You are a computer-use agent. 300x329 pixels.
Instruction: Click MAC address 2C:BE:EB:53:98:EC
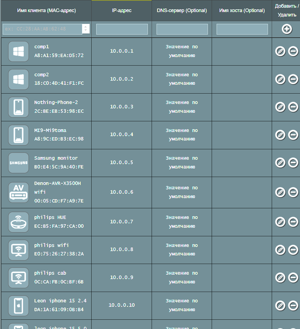(59, 111)
